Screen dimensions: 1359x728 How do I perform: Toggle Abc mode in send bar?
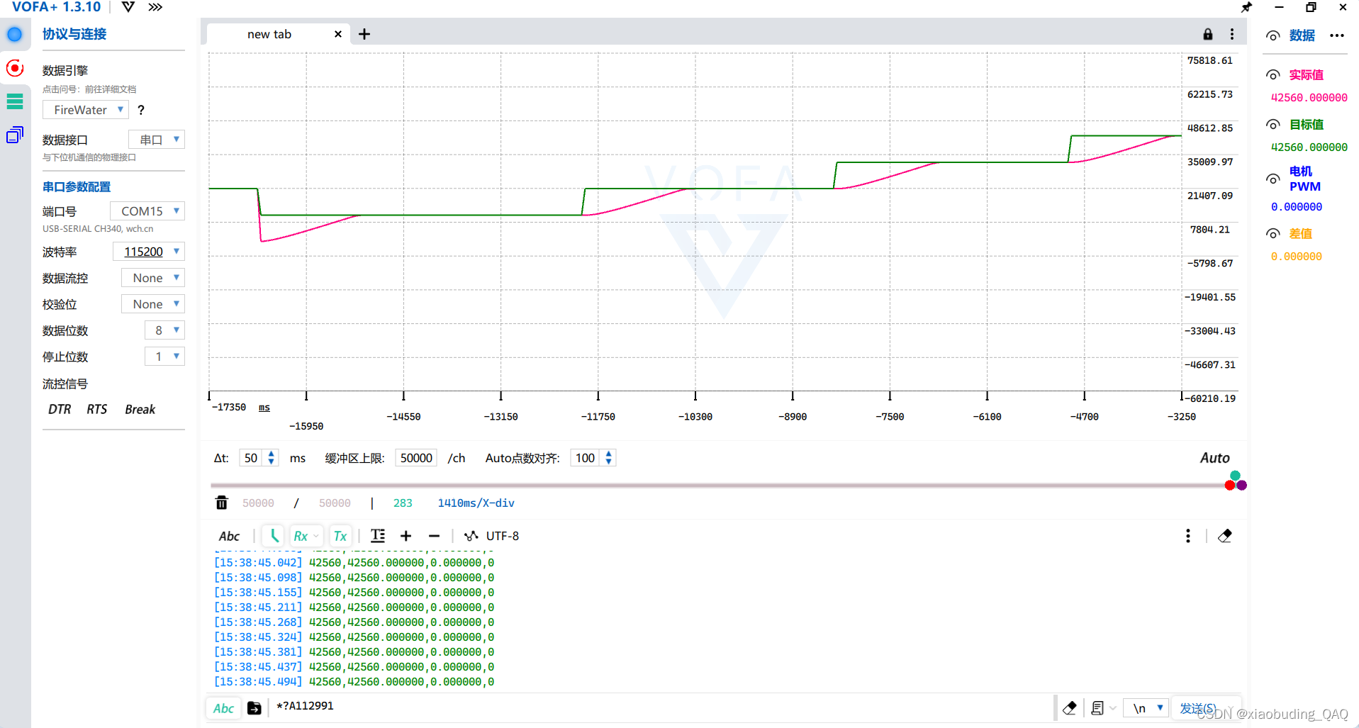click(223, 708)
